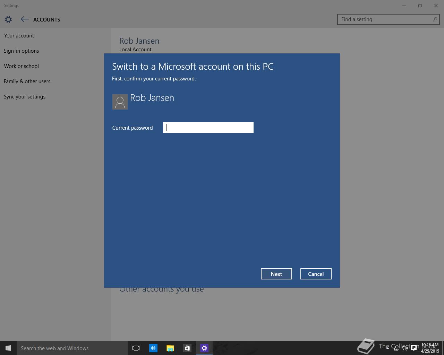This screenshot has width=444, height=355.
Task: Click the network icon in system tray
Action: [x=396, y=348]
